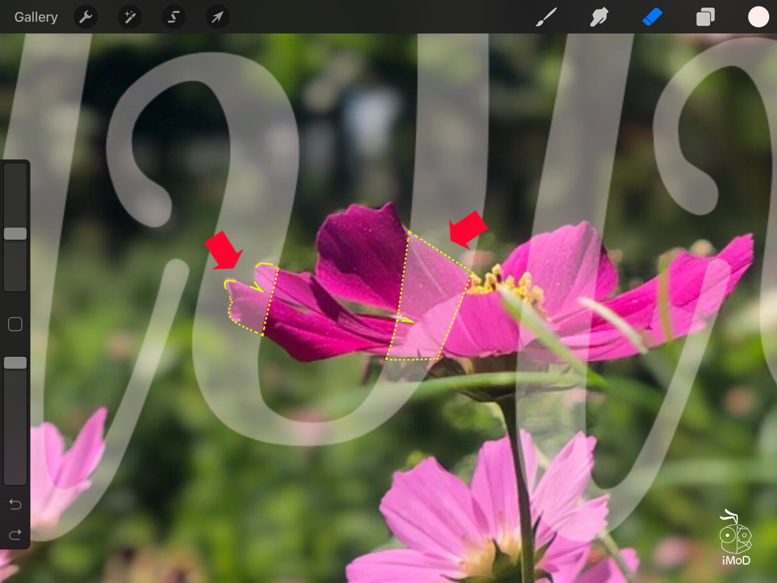Select the Transform arrow tool
This screenshot has width=777, height=583.
[x=216, y=16]
